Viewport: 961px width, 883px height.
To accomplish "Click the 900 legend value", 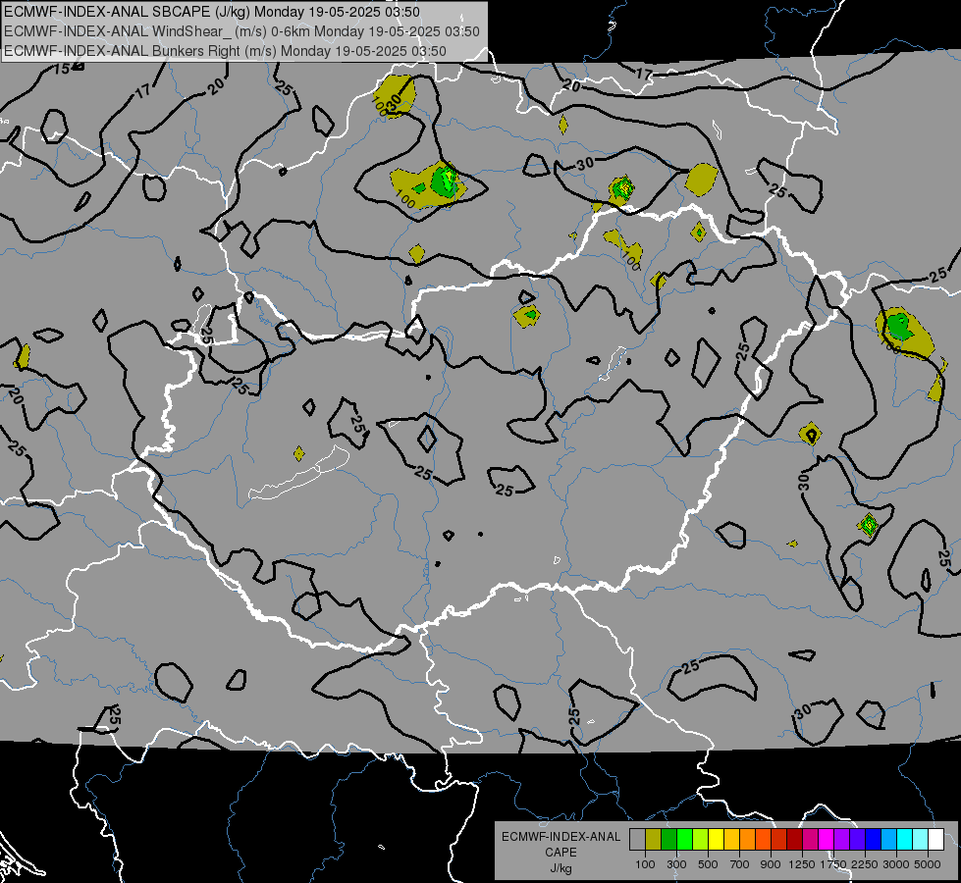I will tap(771, 864).
